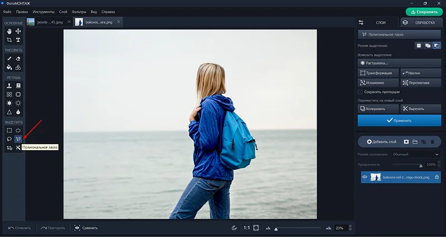The image size is (446, 237).
Task: Select the Hand pan tool
Action: (x=9, y=31)
